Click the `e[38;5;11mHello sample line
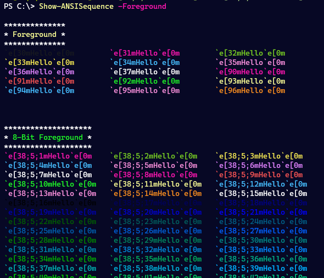Viewport: 324px width, 278px height. pos(155,184)
